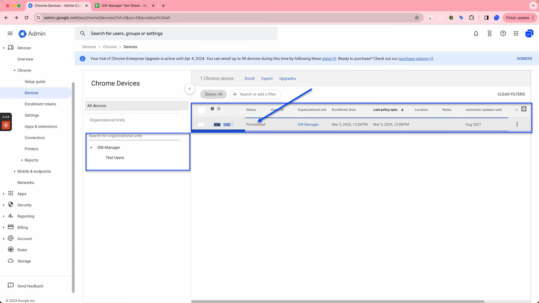Toggle the browser side panel icon
539x303 pixels.
486,18
